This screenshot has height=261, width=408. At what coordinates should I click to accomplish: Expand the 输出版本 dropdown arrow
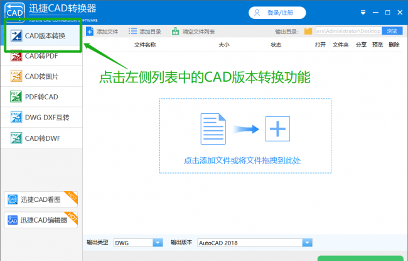click(x=308, y=243)
